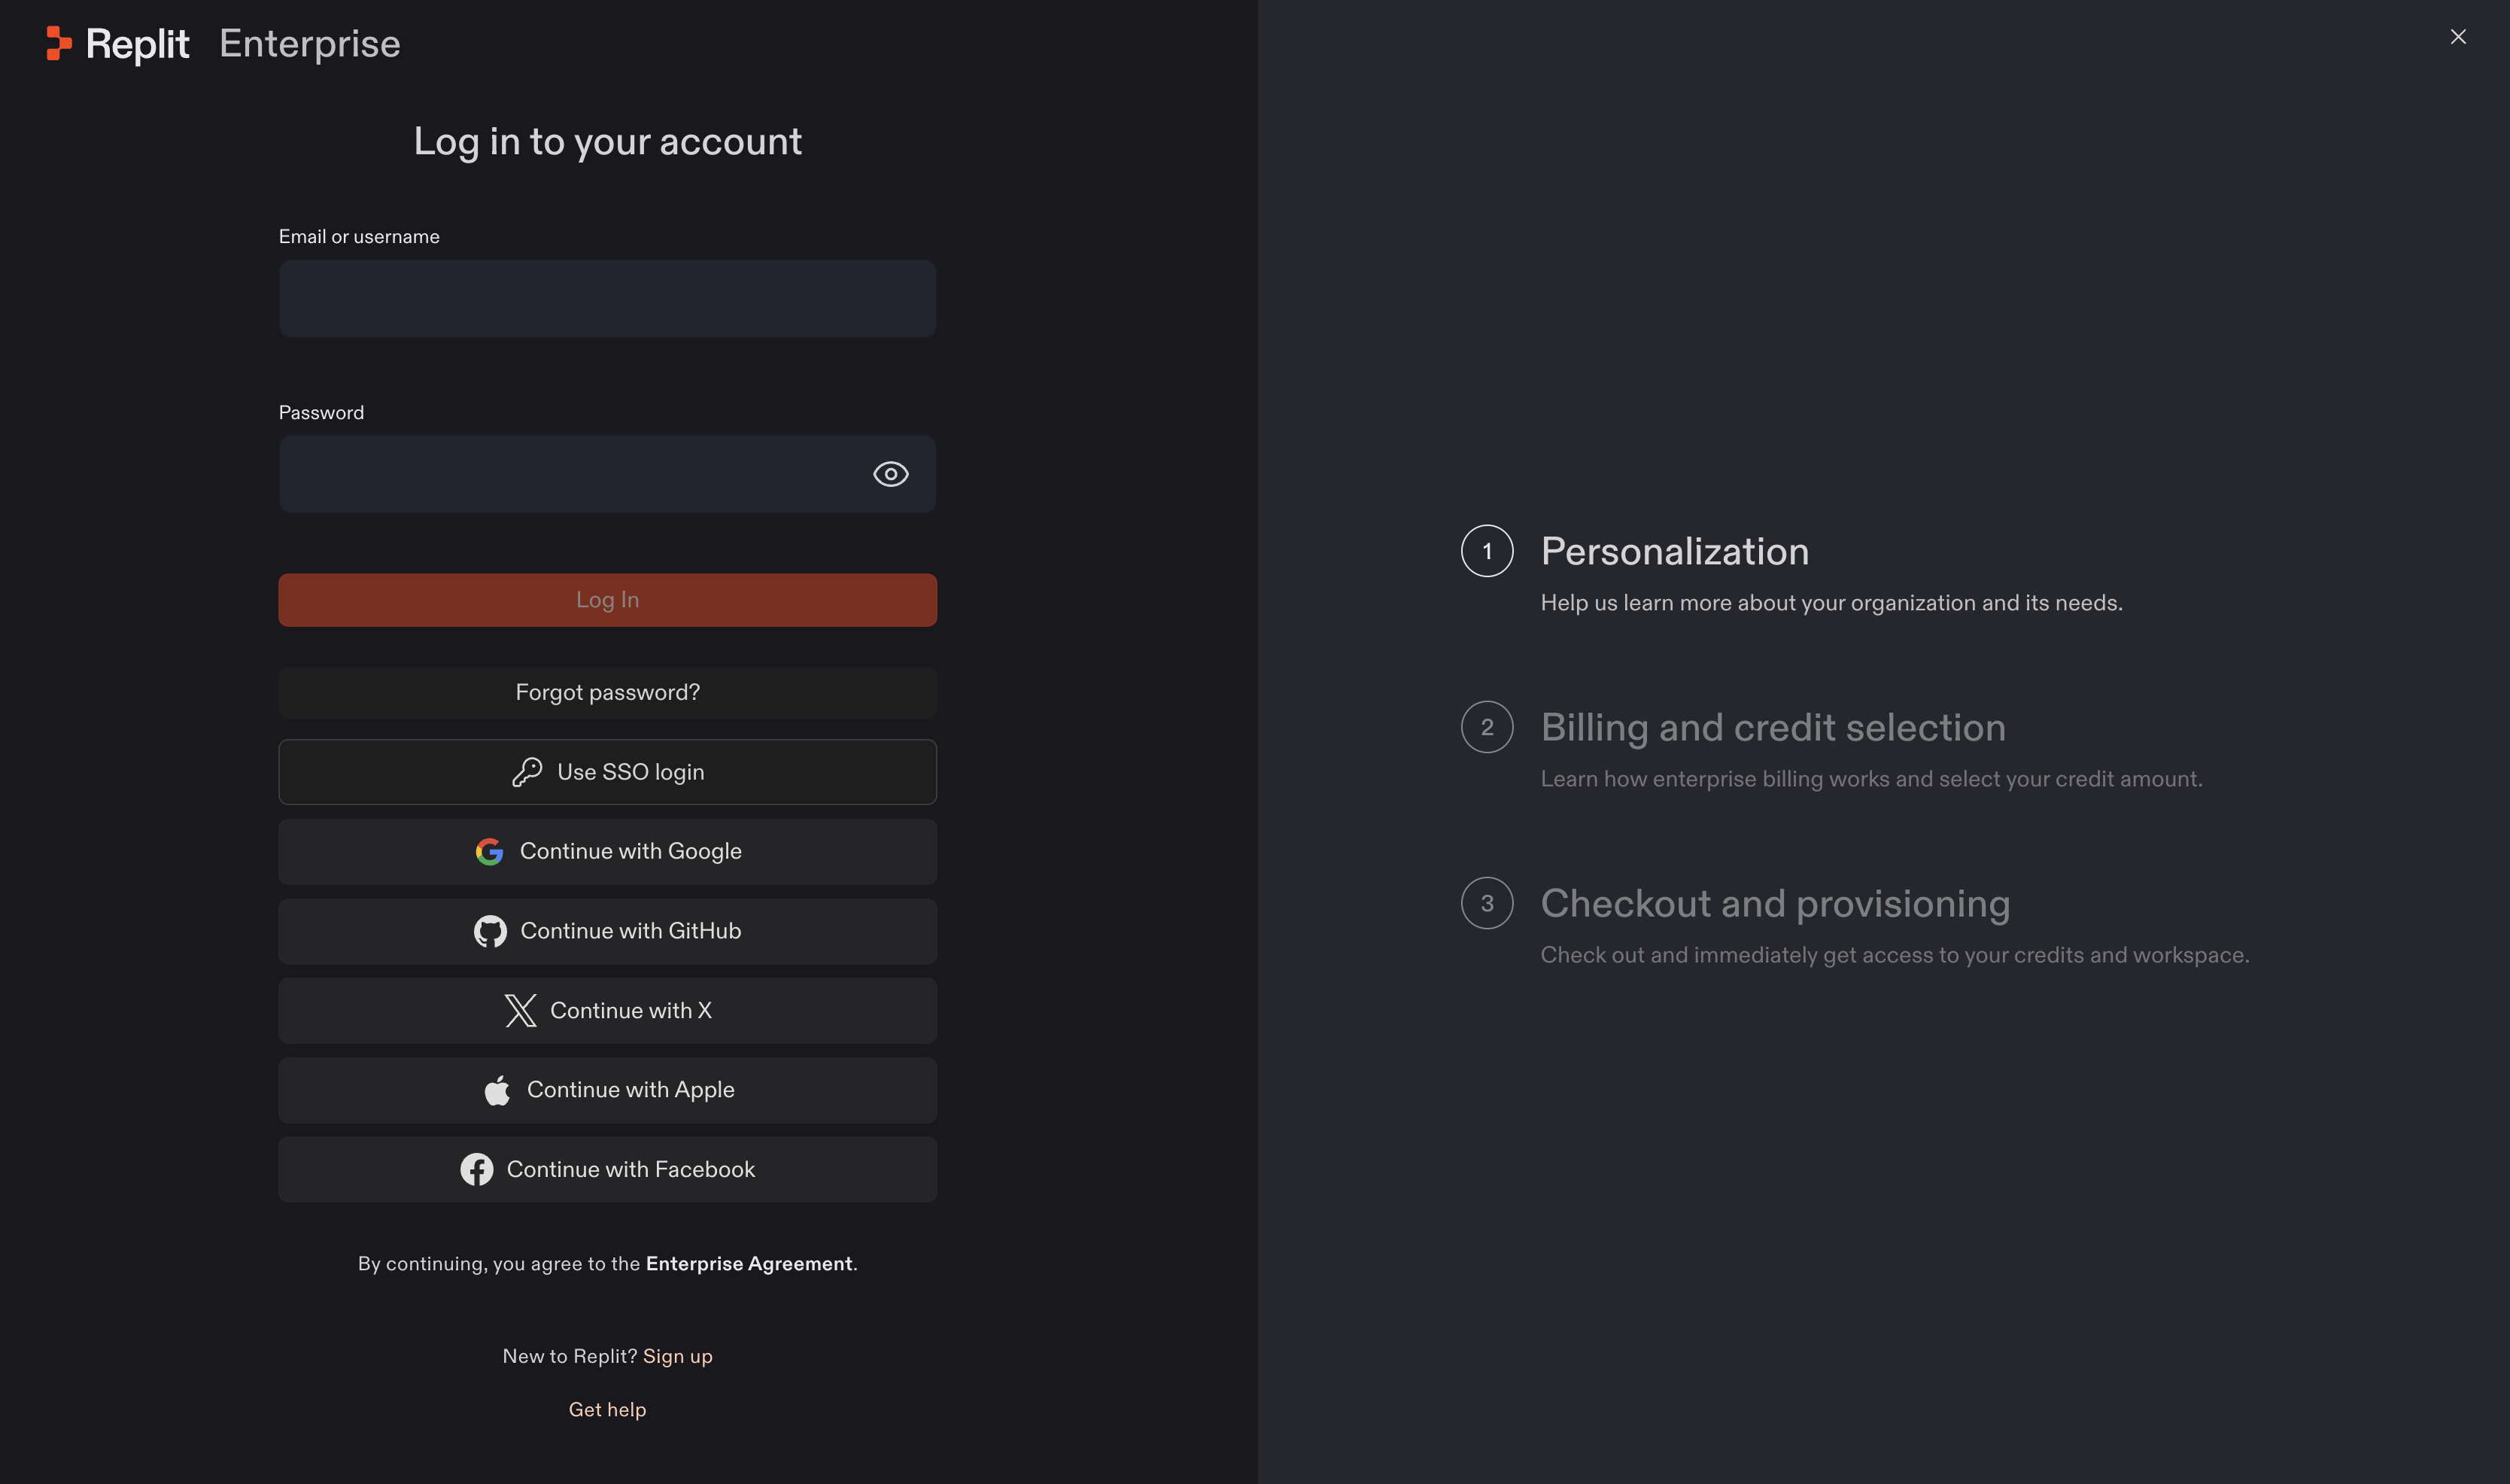Click the red Log In button
Image resolution: width=2510 pixels, height=1484 pixels.
click(608, 600)
